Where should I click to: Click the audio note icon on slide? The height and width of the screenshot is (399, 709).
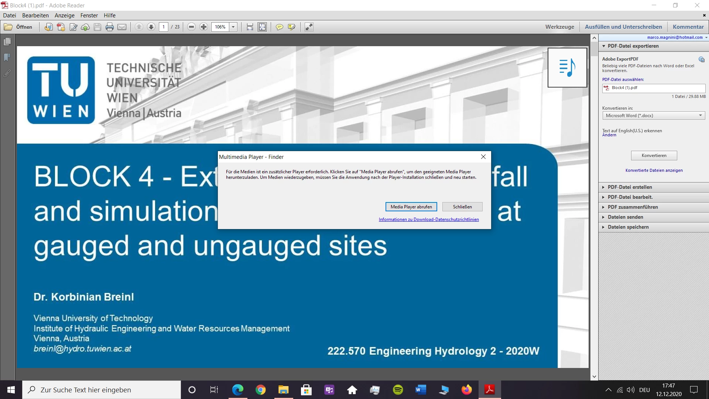click(567, 68)
